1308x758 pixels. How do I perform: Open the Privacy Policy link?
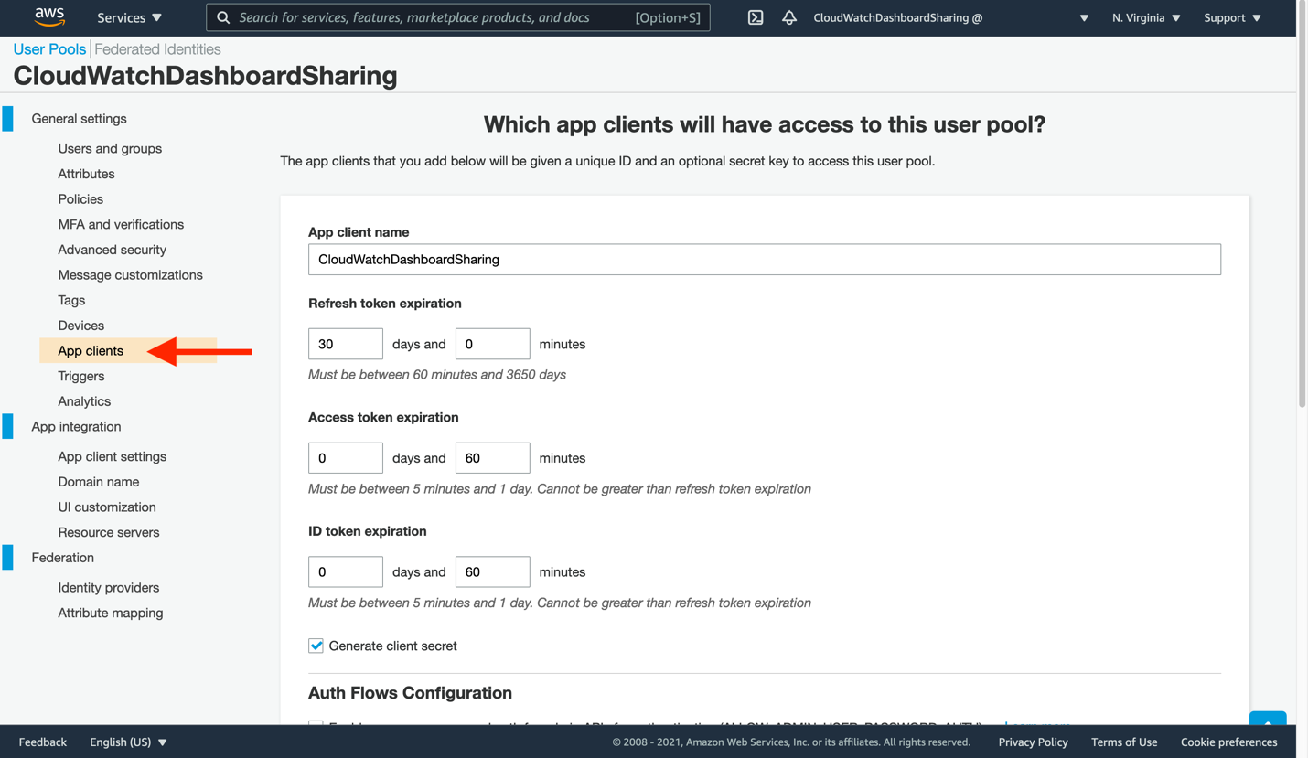1033,742
